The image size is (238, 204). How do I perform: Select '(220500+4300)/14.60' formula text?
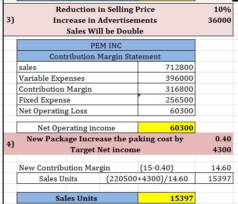[x=147, y=179]
